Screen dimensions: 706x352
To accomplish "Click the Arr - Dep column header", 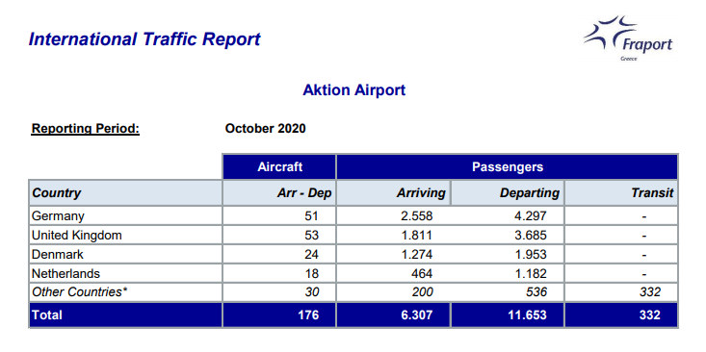I will [x=279, y=193].
